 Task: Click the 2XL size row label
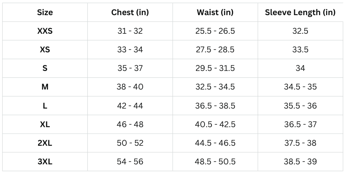(x=45, y=143)
